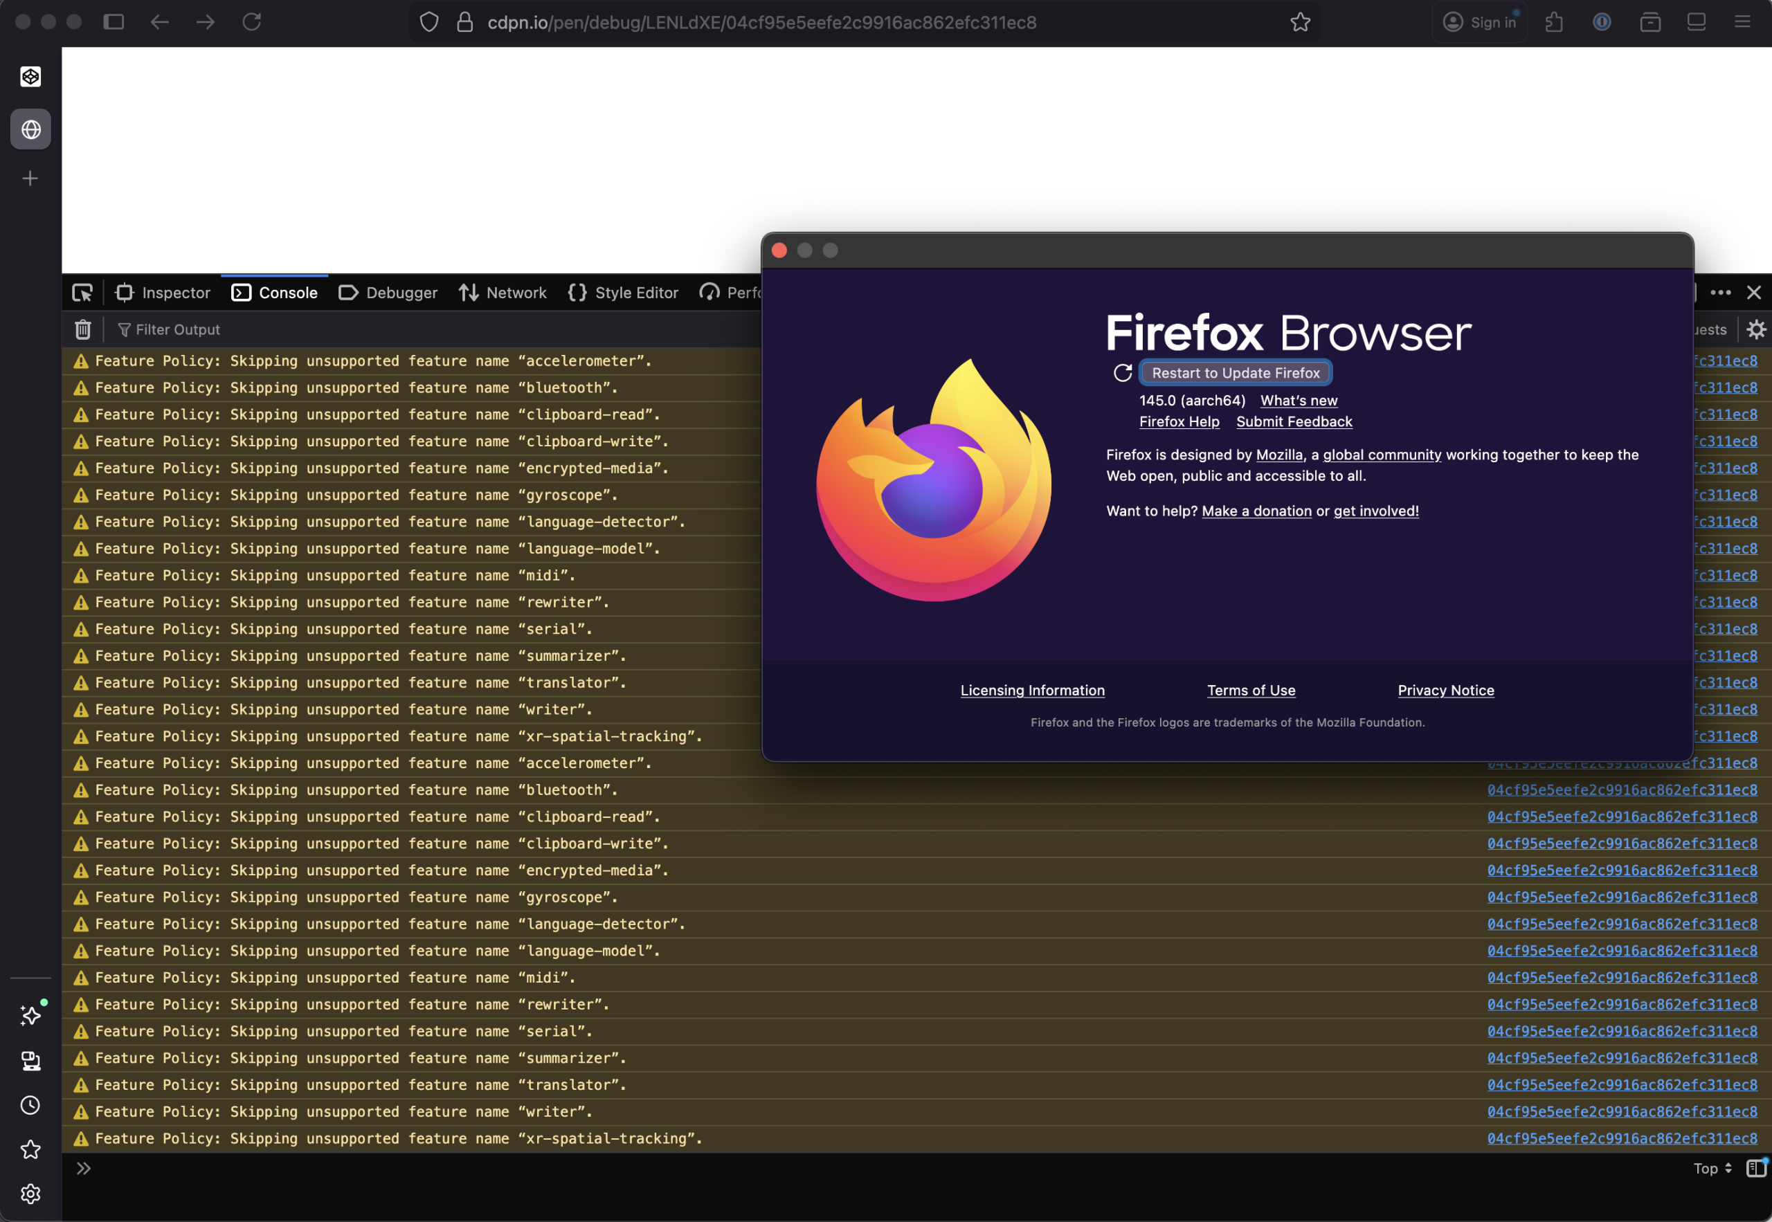Viewport: 1772px width, 1222px height.
Task: Open the application hamburger menu
Action: (x=1742, y=22)
